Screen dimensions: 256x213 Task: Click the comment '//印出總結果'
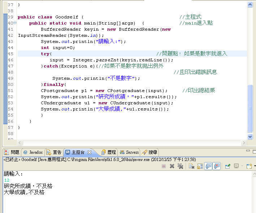[199, 90]
